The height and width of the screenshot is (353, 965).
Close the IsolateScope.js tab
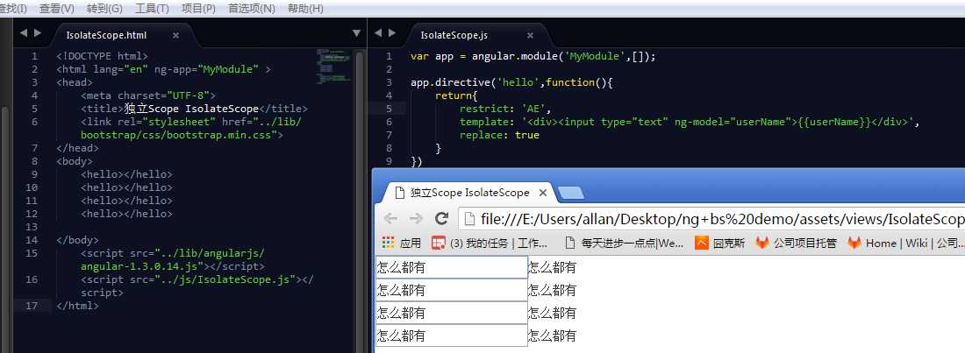coord(529,36)
